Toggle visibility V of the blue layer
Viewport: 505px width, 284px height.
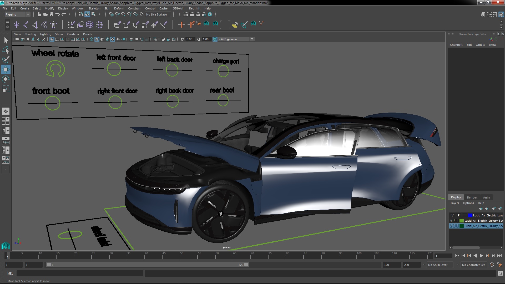[452, 215]
